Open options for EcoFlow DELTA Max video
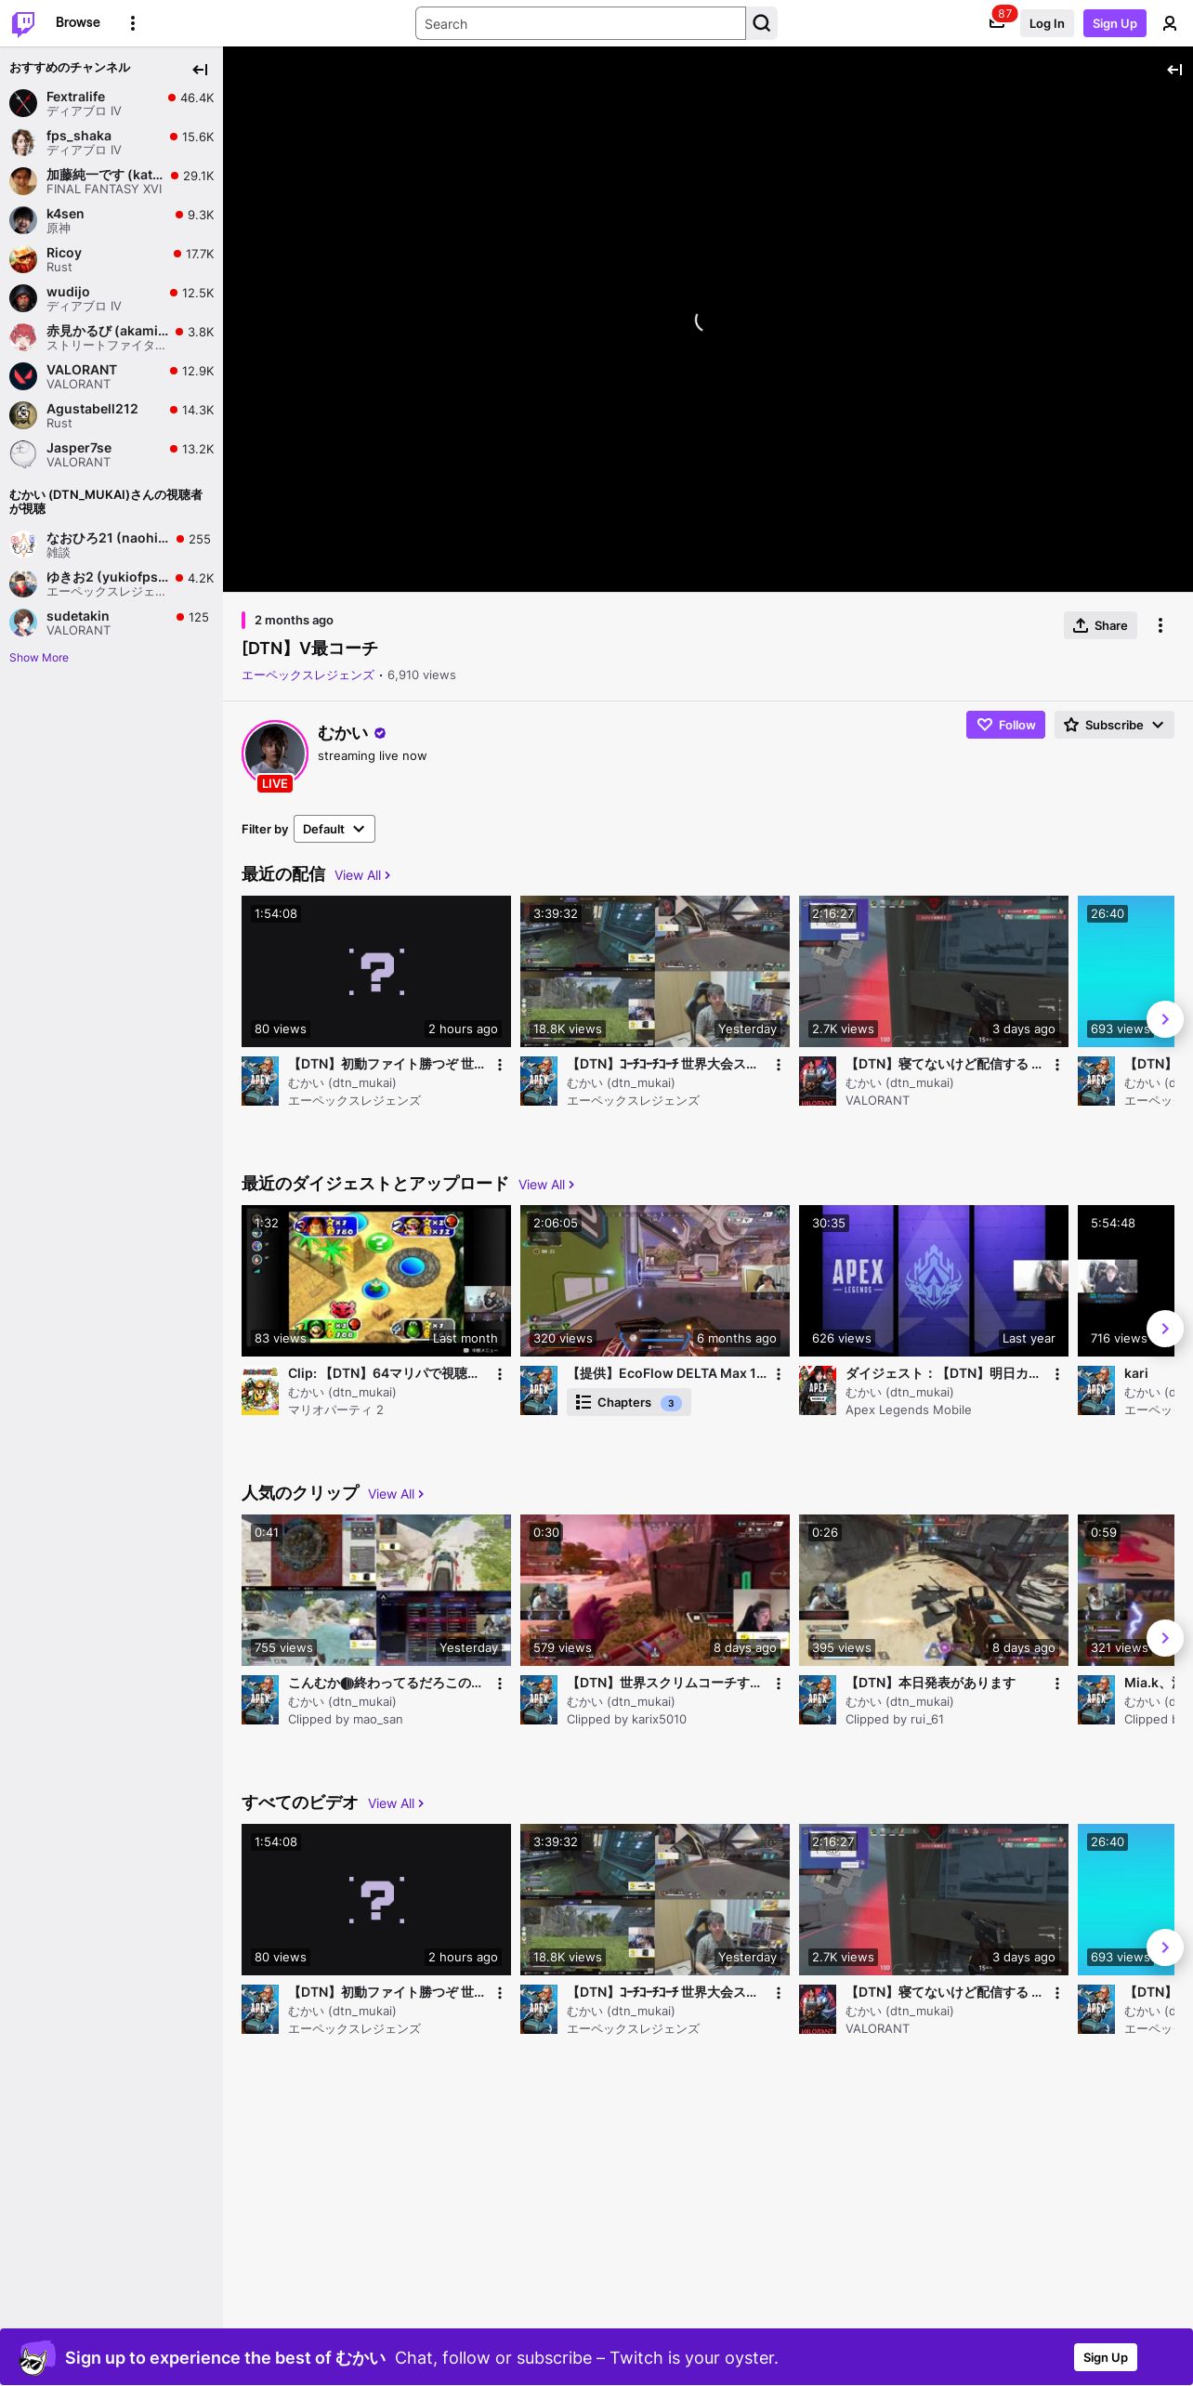1193x2386 pixels. 779,1374
